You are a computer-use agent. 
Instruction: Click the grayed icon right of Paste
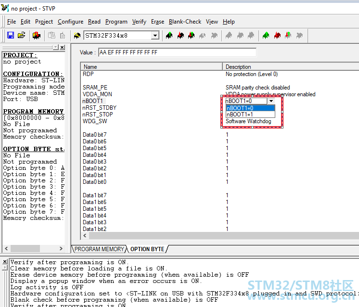[63, 36]
